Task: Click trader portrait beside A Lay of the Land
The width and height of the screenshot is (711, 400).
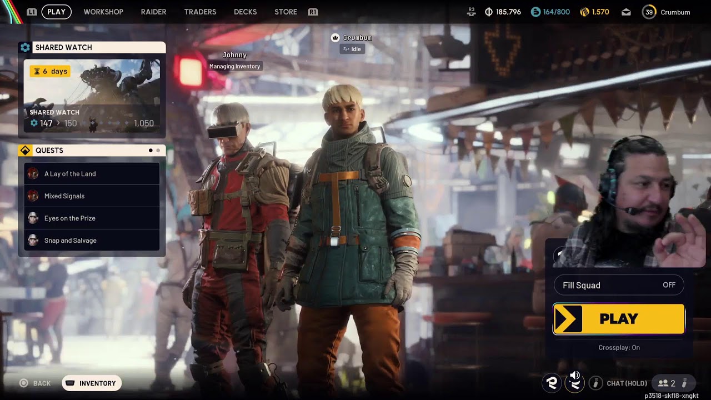Action: point(33,173)
